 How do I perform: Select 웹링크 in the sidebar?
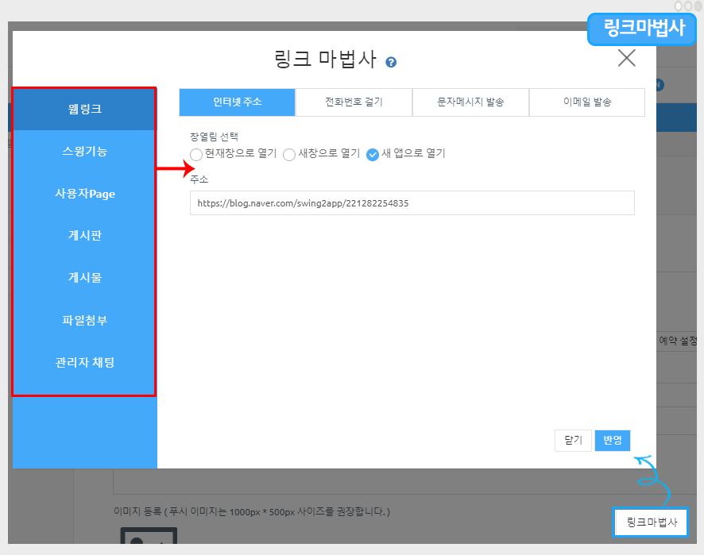point(84,109)
